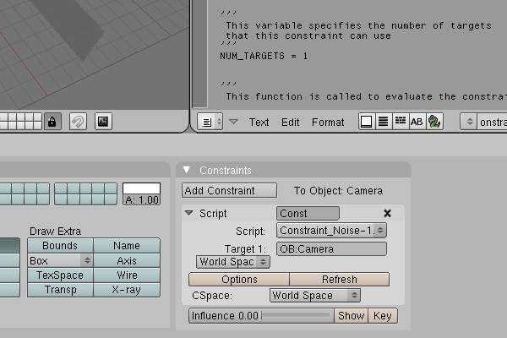Screen dimensions: 507x338
Task: Click the NUM_TARGETS = 1 code line
Action: click(264, 56)
